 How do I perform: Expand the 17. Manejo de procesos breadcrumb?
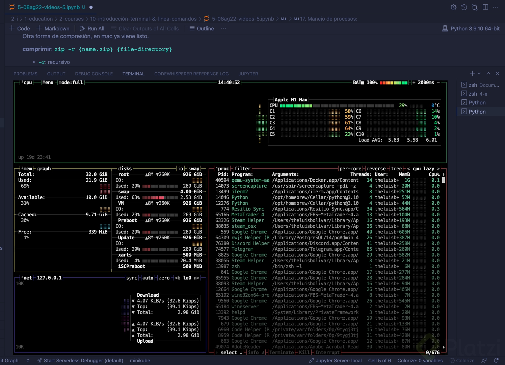325,19
